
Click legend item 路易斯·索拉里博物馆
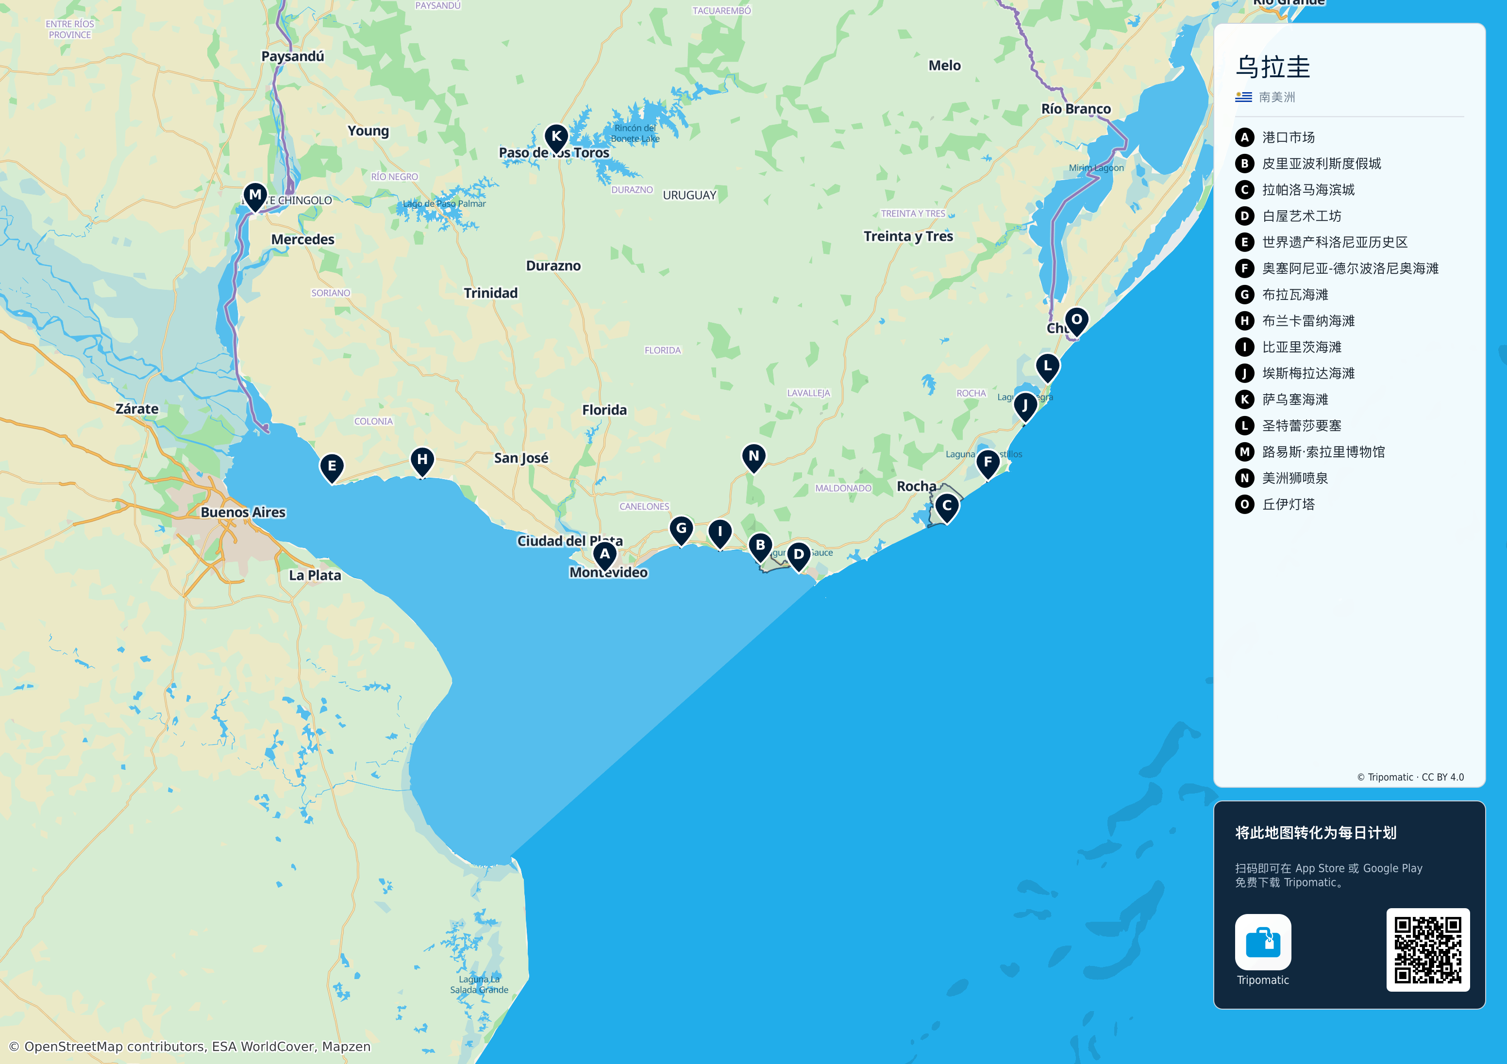[1323, 451]
